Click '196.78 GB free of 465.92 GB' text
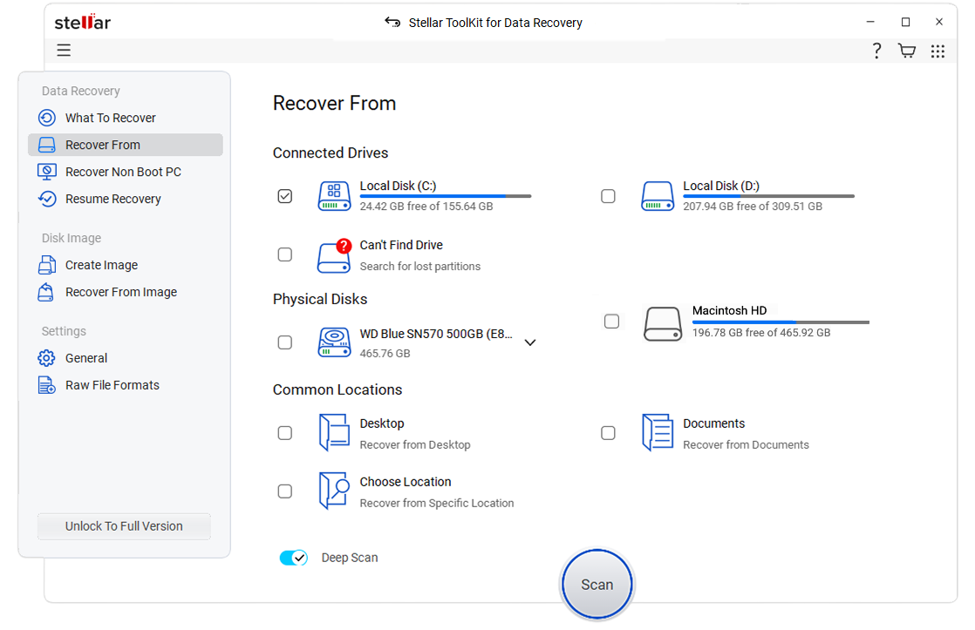Image resolution: width=975 pixels, height=630 pixels. (x=761, y=332)
